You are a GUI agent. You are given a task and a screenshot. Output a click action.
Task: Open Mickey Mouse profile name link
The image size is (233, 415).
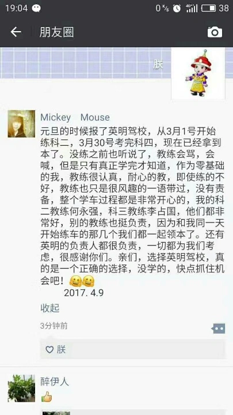point(75,117)
